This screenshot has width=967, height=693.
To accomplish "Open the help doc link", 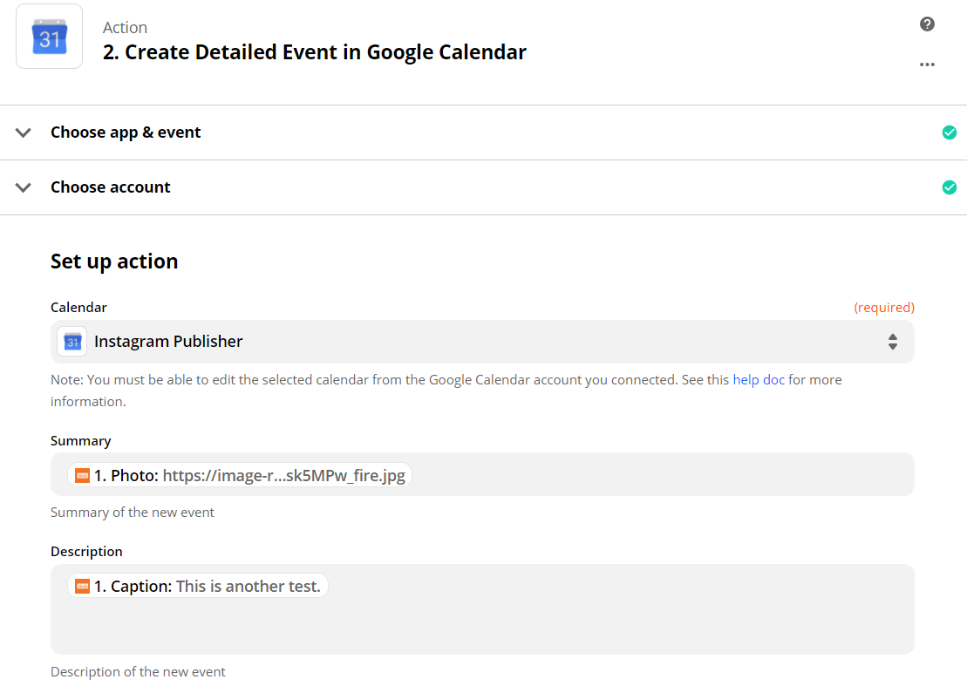I will coord(759,380).
